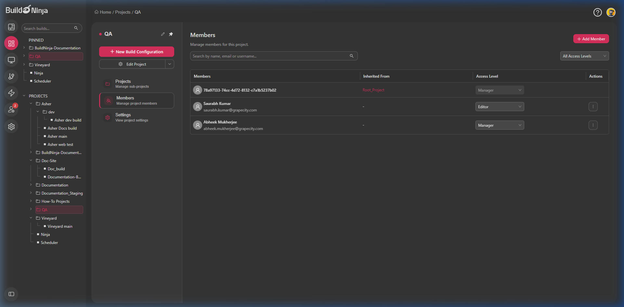Viewport: 624px width, 307px height.
Task: Open the Settings gear in the left sidebar
Action: coord(11,127)
